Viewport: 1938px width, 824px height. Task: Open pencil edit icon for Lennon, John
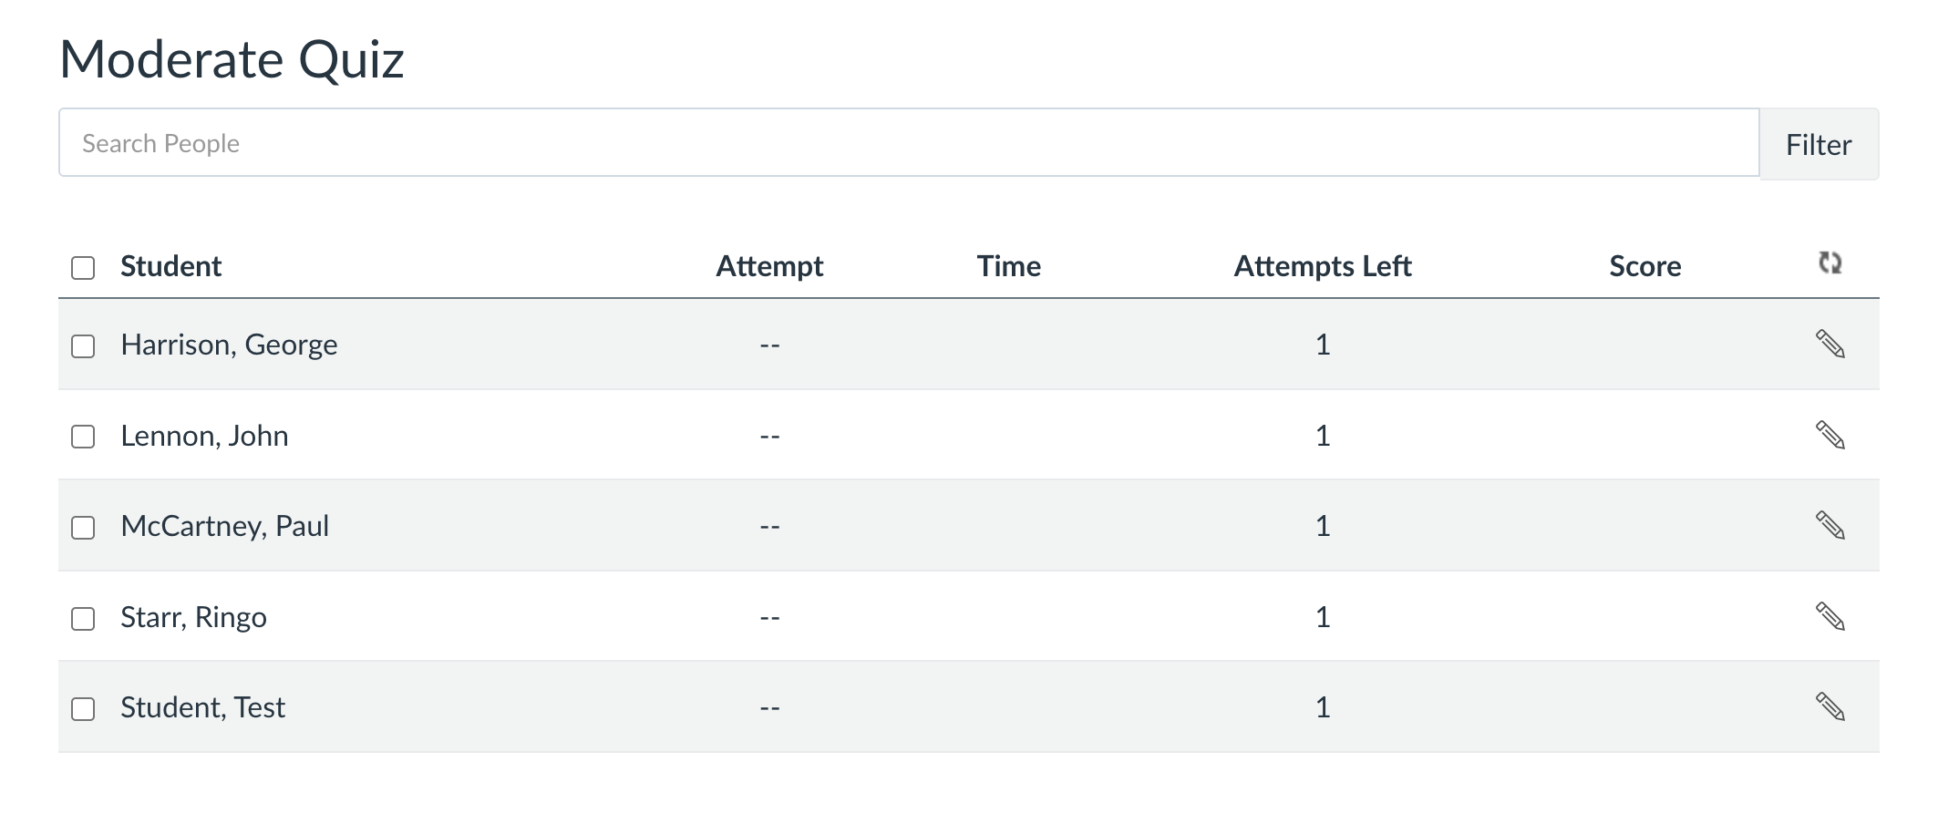pos(1830,436)
